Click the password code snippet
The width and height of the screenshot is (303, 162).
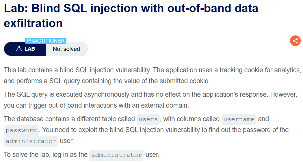(x=21, y=130)
